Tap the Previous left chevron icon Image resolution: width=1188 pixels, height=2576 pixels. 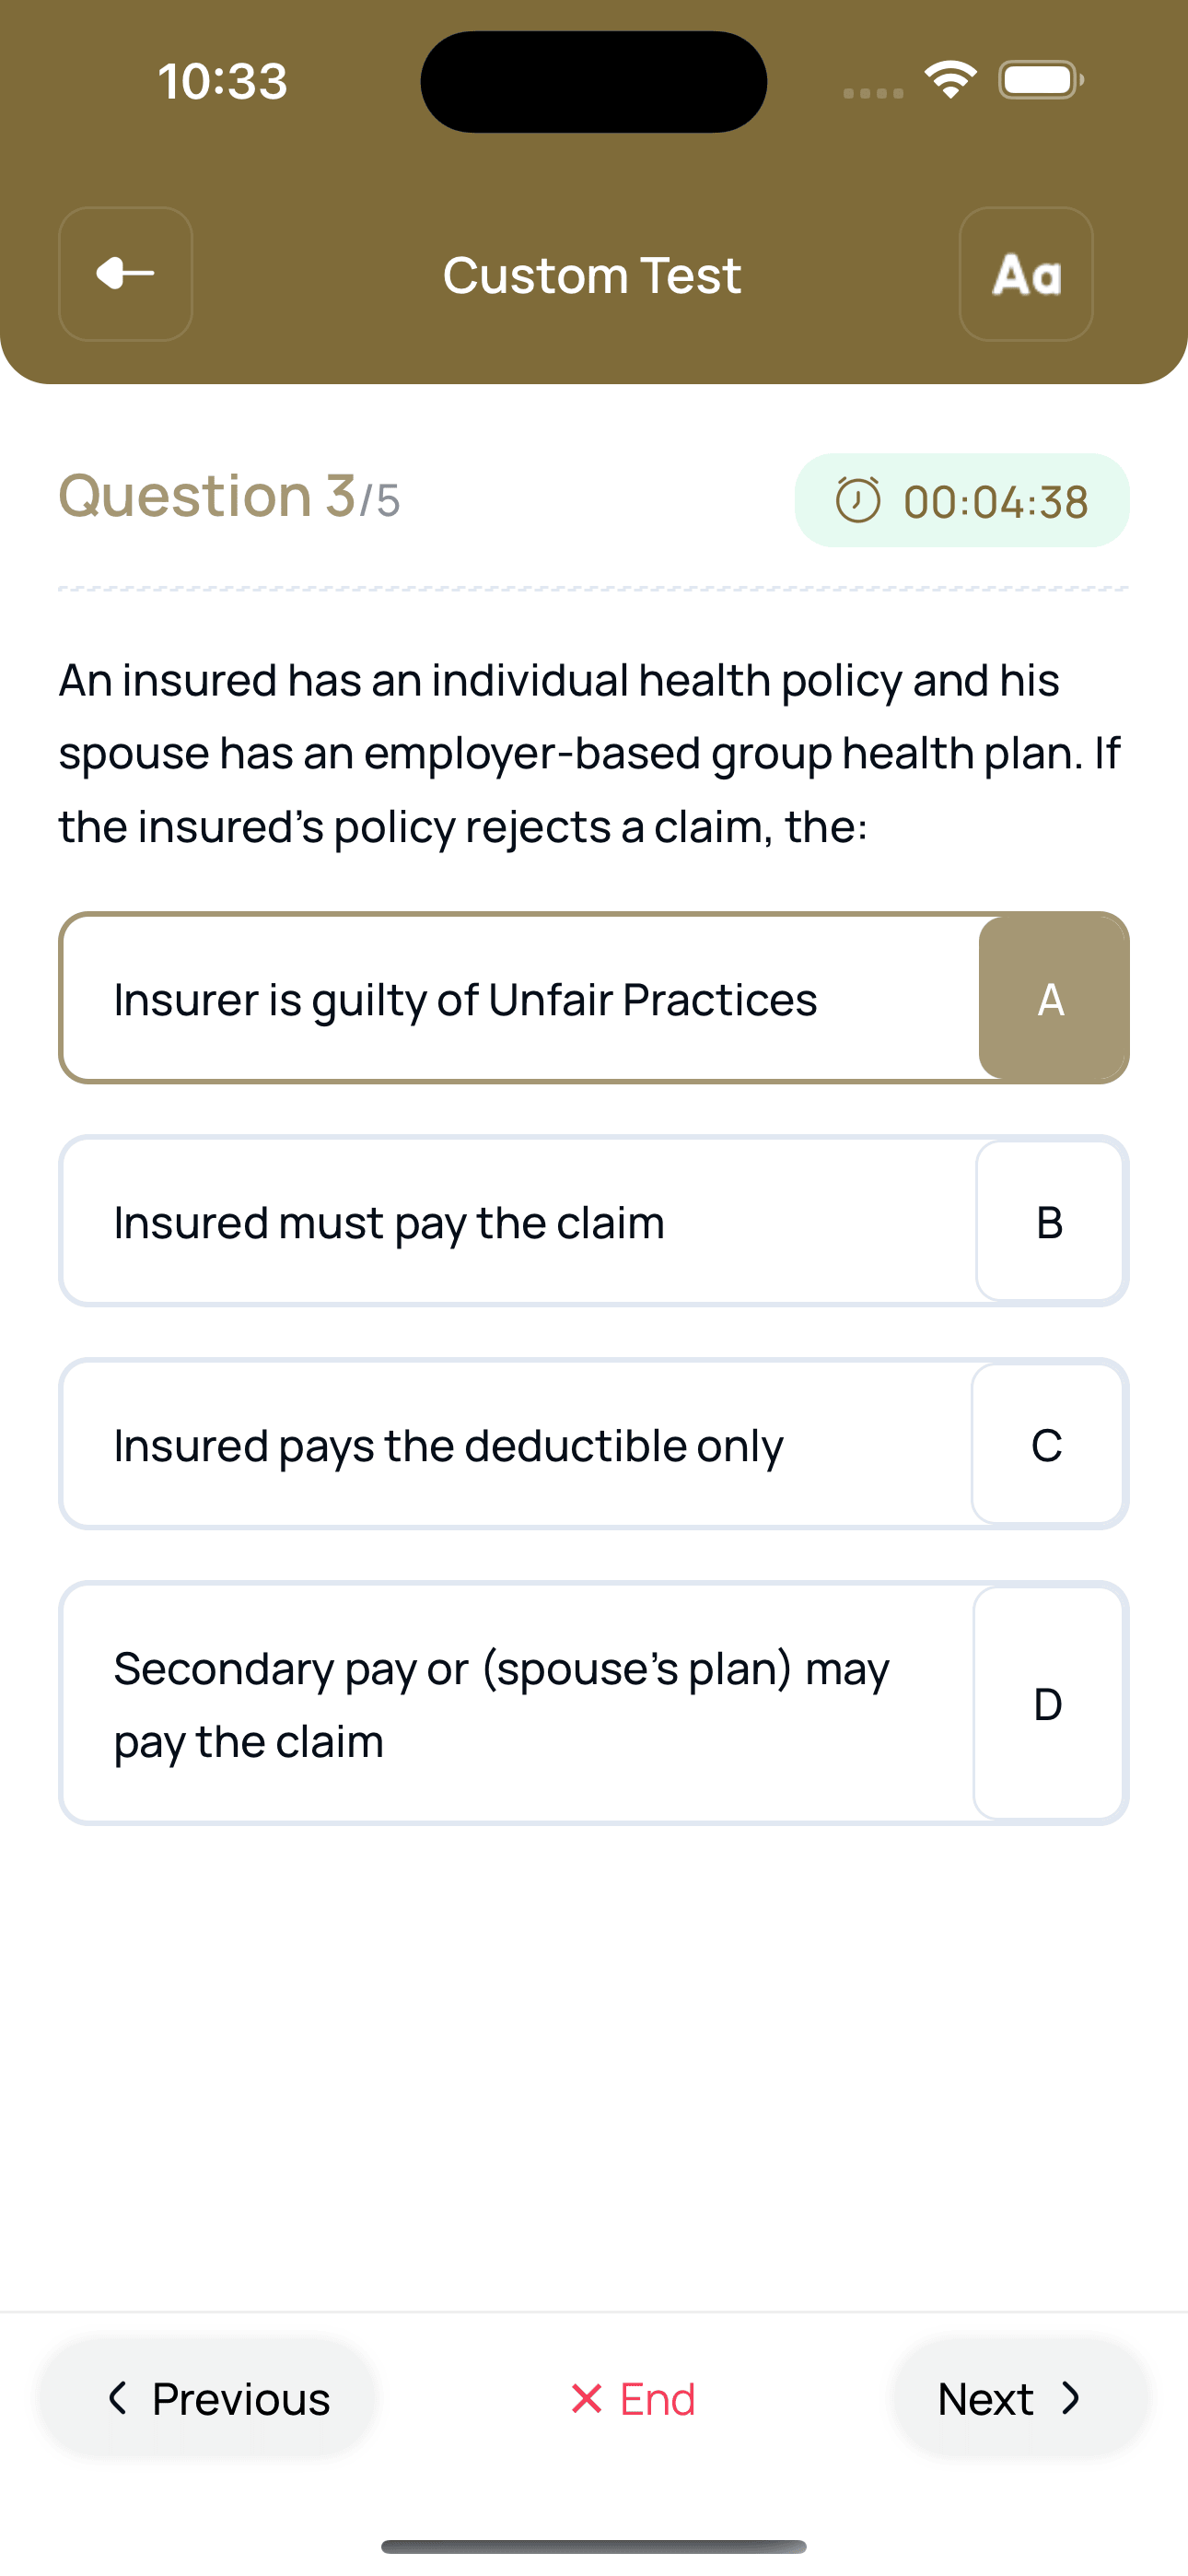point(118,2398)
